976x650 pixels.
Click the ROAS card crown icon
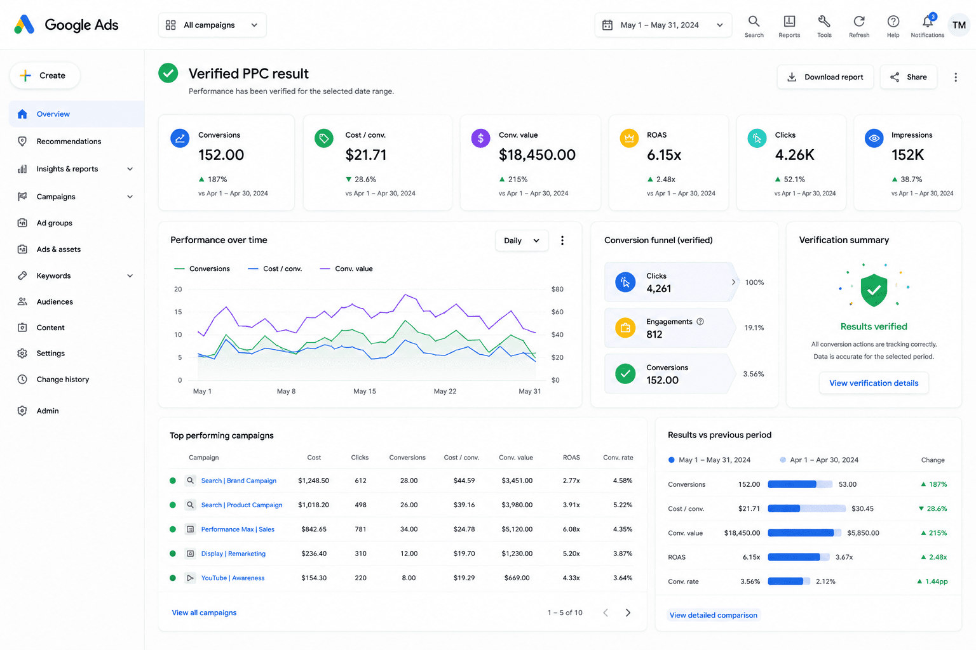tap(629, 138)
